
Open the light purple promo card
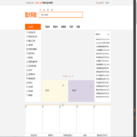tap(81, 91)
